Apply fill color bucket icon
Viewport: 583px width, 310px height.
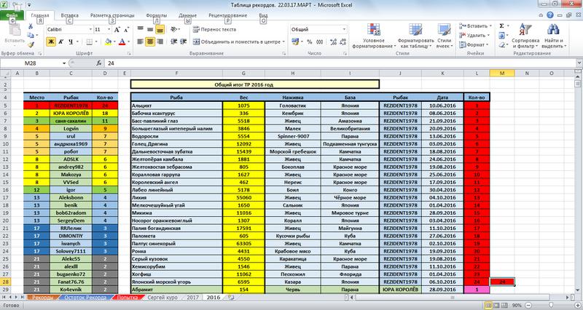coord(108,42)
